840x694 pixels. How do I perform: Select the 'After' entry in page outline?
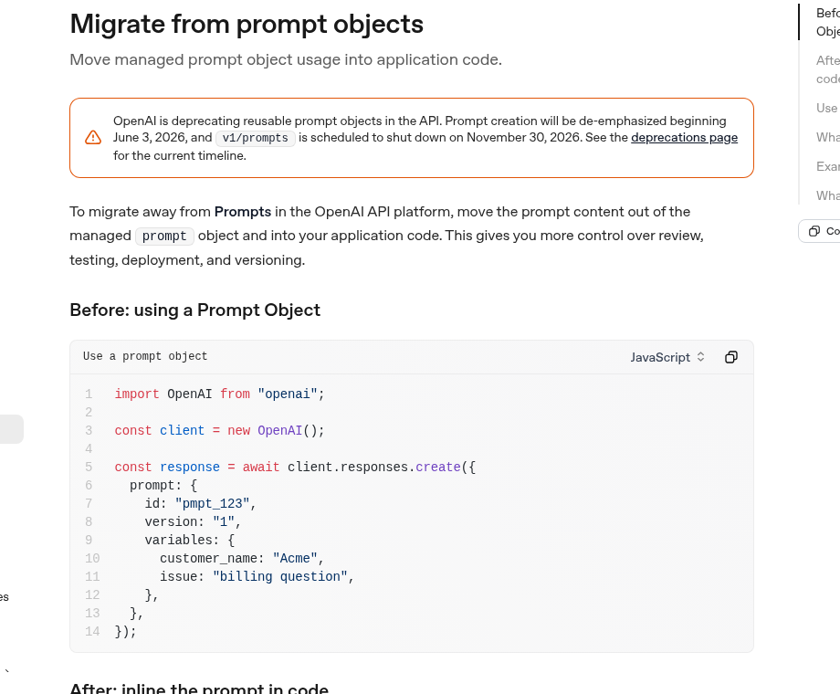pos(828,69)
